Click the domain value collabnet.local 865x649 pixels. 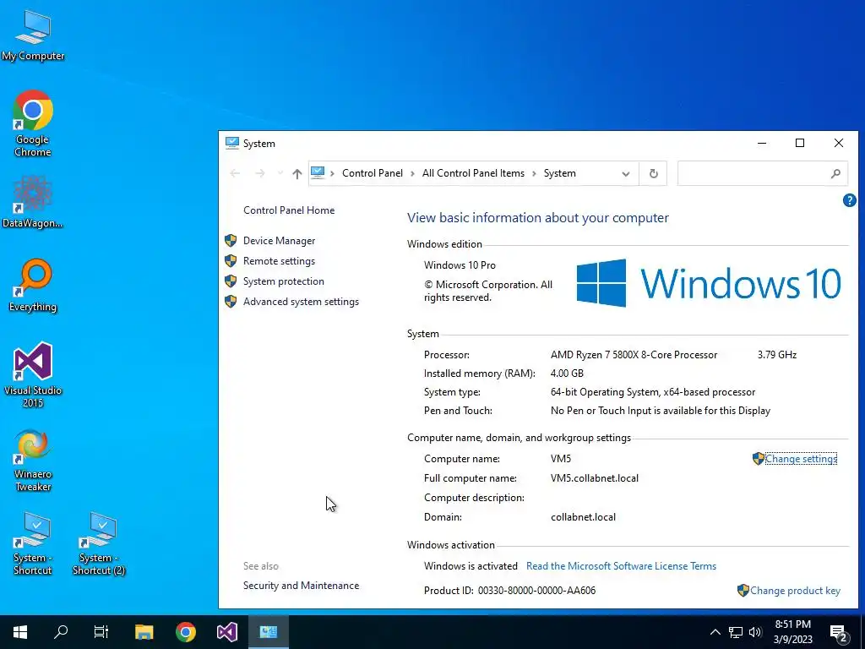click(583, 517)
